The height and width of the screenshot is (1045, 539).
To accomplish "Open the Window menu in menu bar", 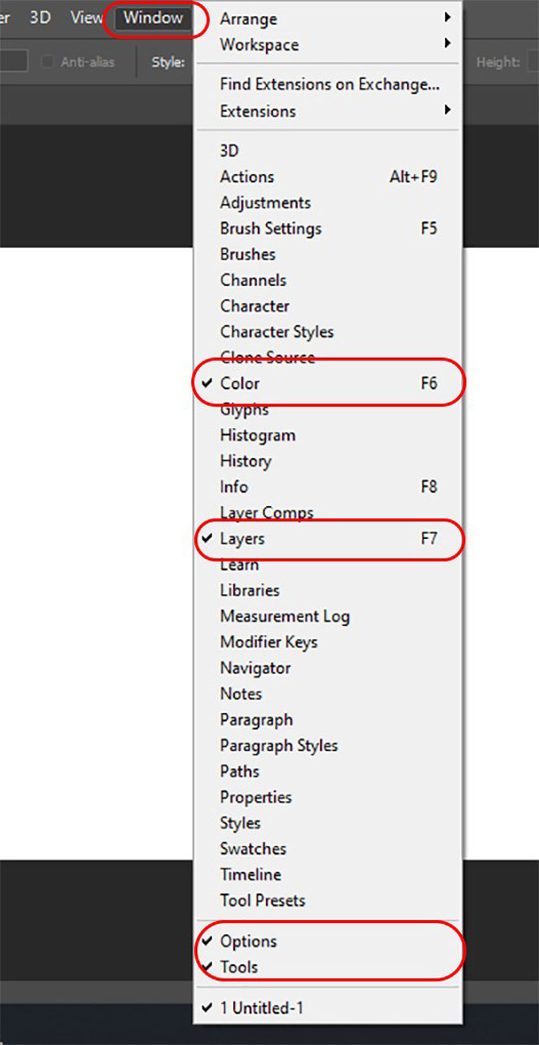I will [153, 17].
